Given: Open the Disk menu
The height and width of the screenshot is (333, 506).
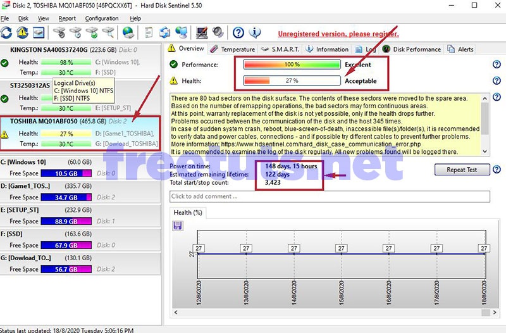Looking at the screenshot, I should 23,18.
